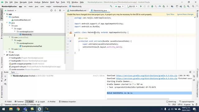The width and height of the screenshot is (199, 112).
Task: Open the Logcat tool tab
Action: [x=40, y=102]
